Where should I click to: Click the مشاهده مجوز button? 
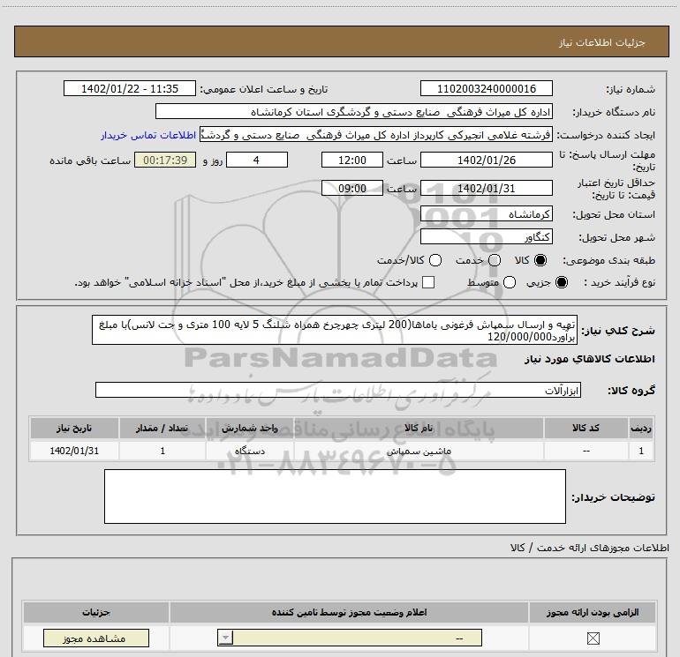(x=96, y=638)
